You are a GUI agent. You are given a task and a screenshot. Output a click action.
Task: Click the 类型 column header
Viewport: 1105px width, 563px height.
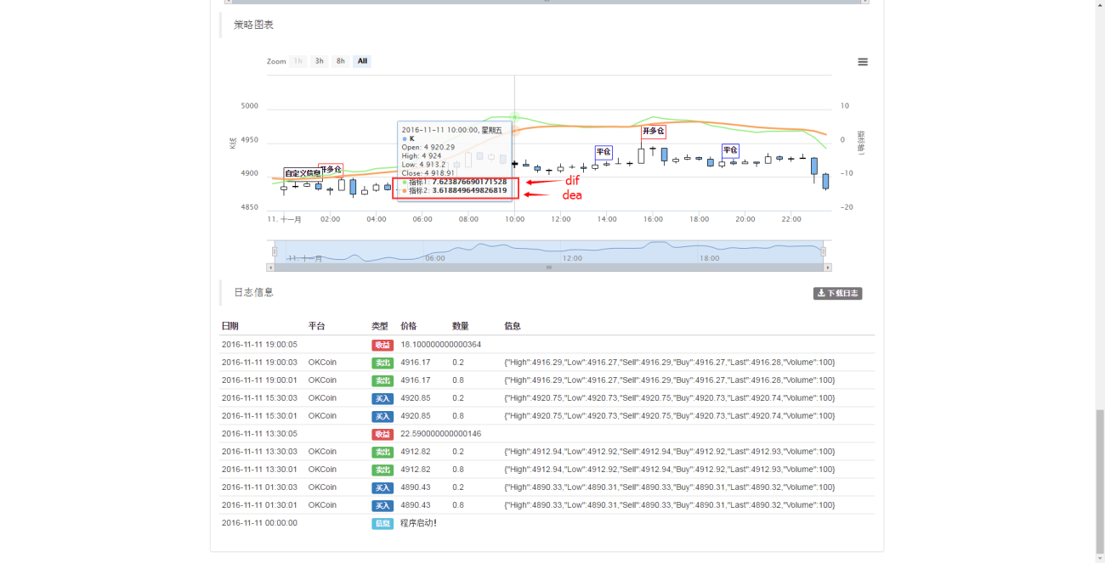380,326
